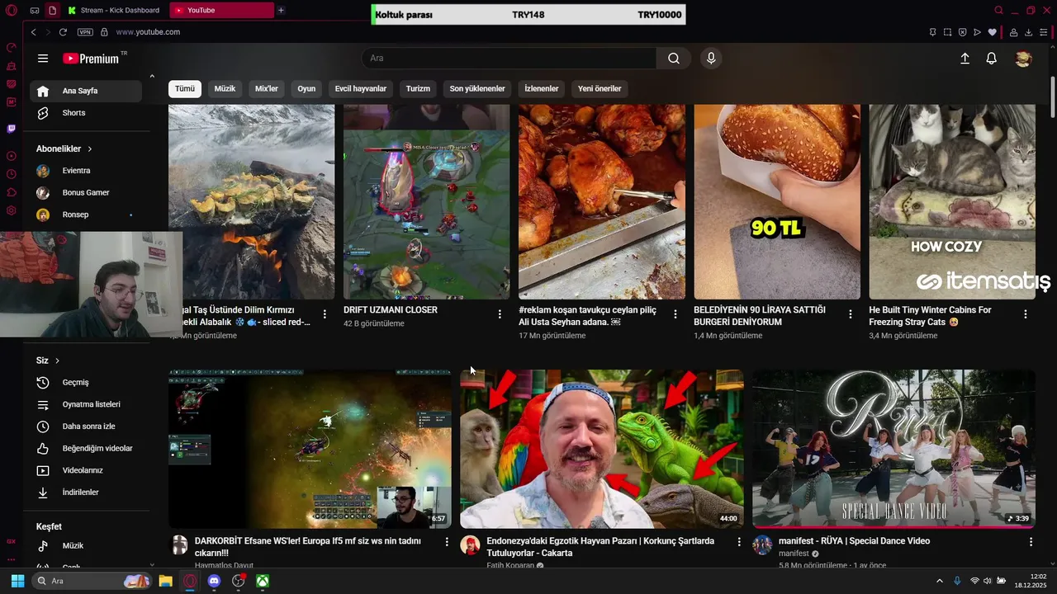Play the DARKORBİT Efsane WS'ler thumbnail

pos(310,449)
